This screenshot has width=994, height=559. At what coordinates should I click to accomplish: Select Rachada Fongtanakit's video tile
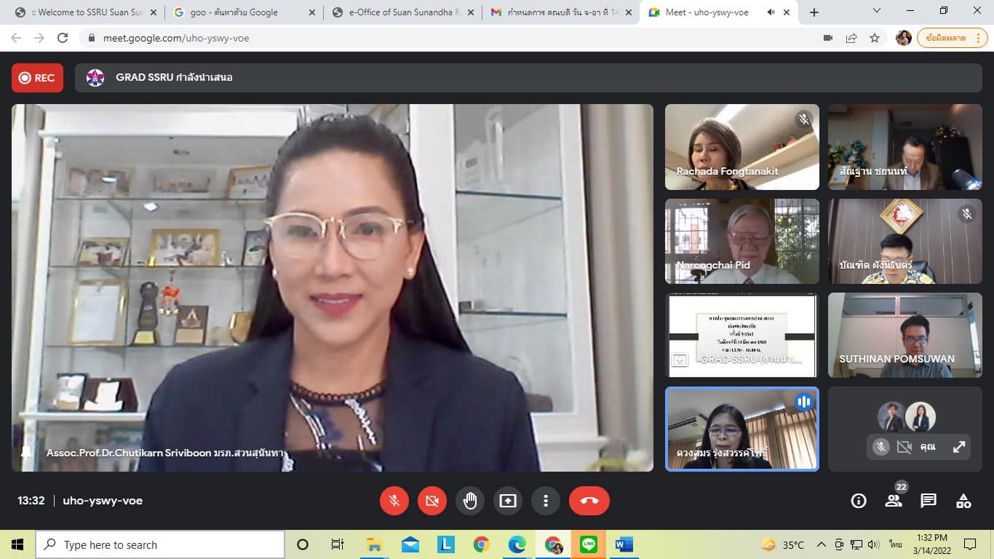[741, 147]
